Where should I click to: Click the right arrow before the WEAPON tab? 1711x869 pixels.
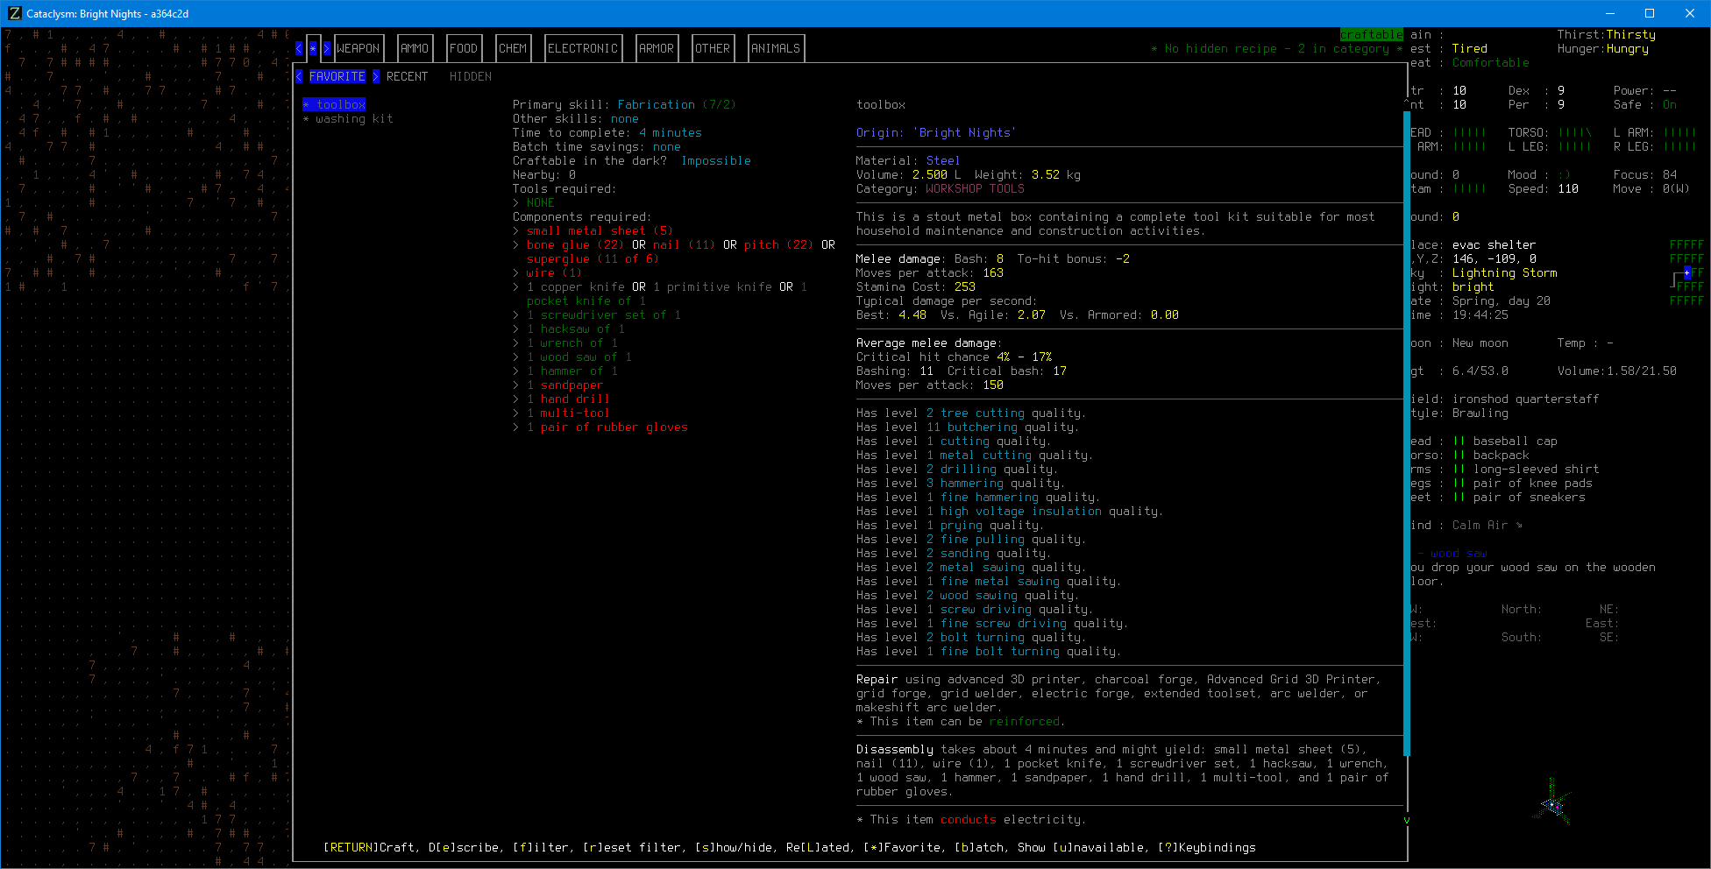(327, 48)
